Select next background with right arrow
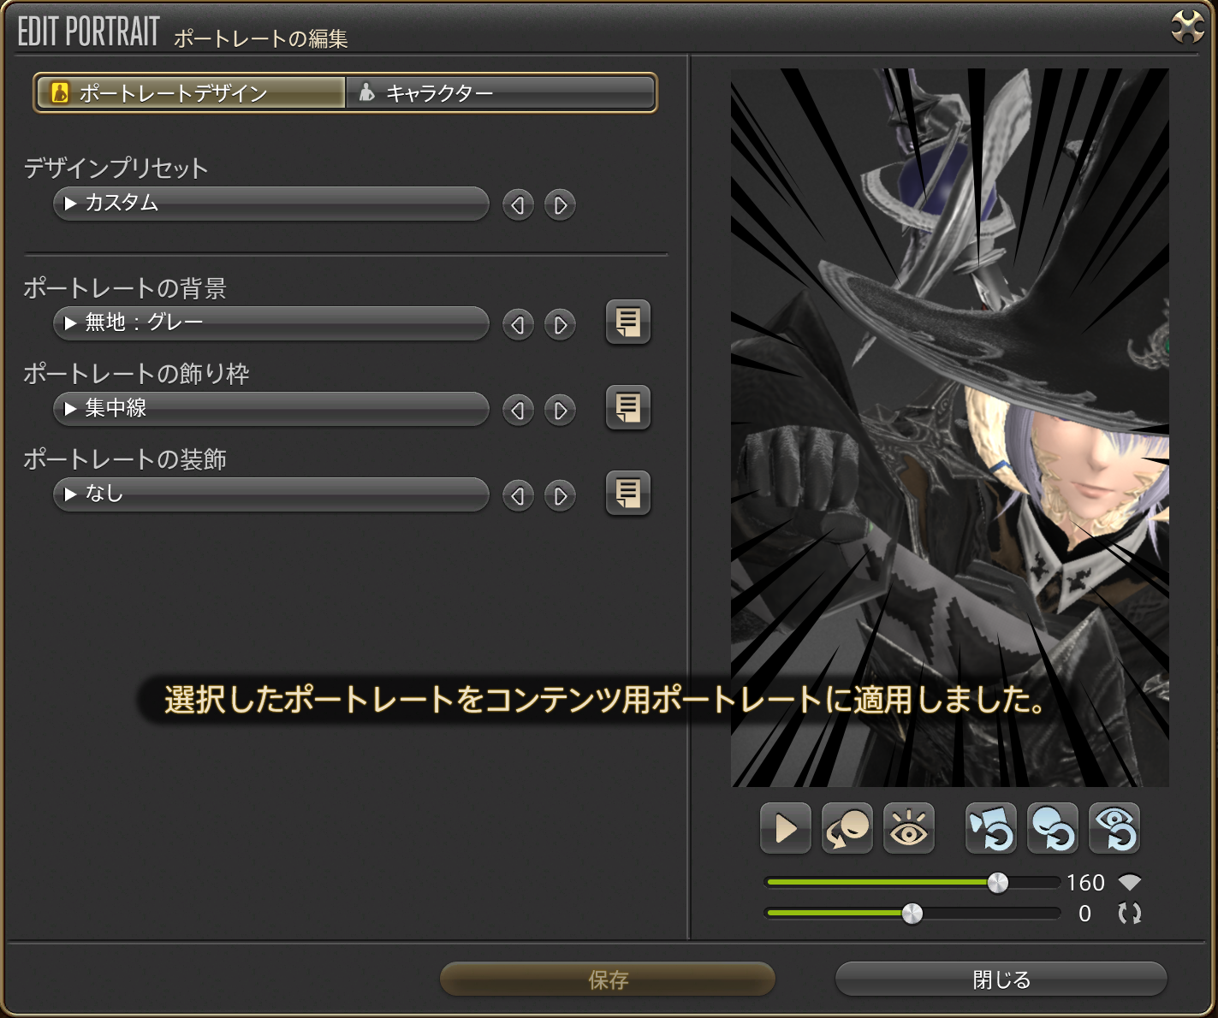The width and height of the screenshot is (1218, 1018). (560, 325)
